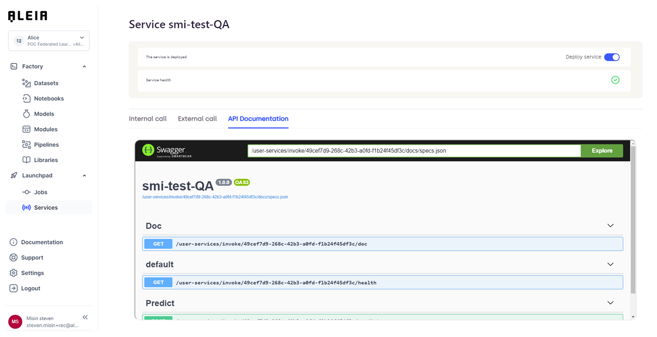Select the Modules icon in sidebar
The height and width of the screenshot is (337, 657).
26,129
